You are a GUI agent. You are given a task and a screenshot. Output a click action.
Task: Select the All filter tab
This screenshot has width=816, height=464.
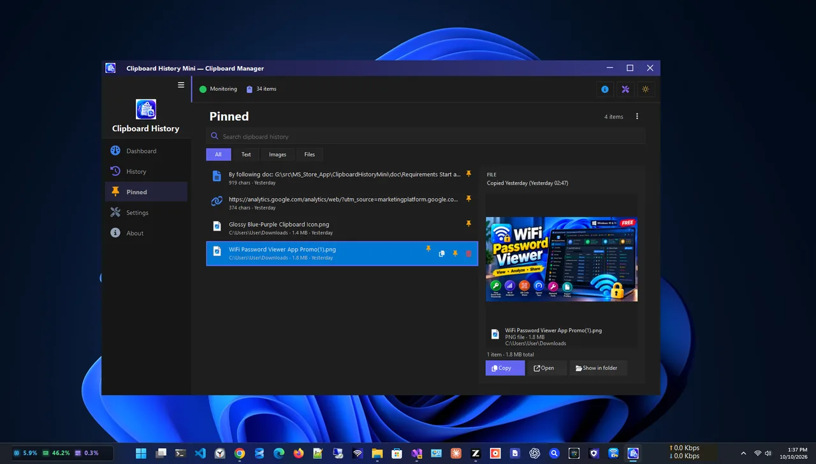218,154
